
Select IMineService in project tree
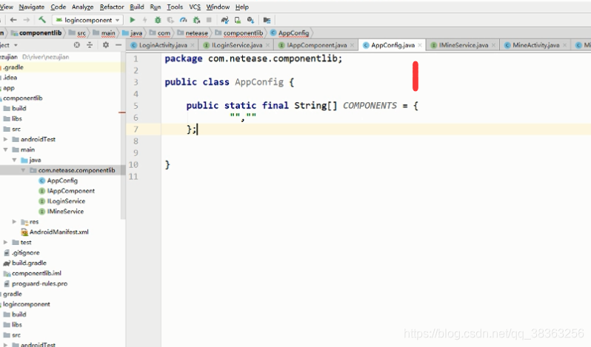(x=61, y=212)
